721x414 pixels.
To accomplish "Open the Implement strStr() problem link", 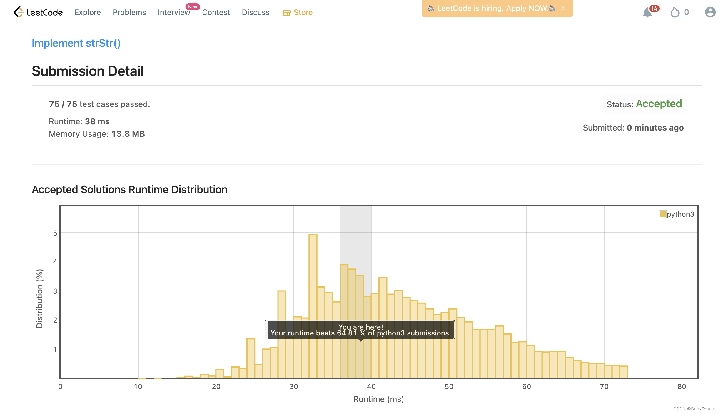I will [76, 43].
